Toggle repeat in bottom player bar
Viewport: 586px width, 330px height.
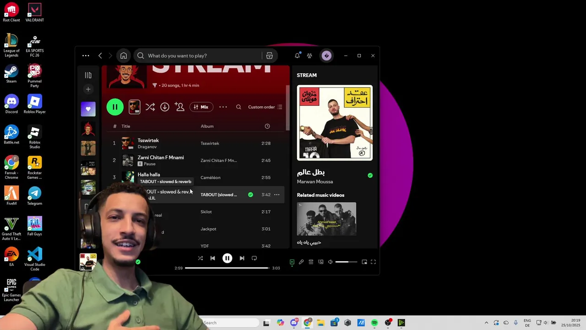tap(254, 258)
